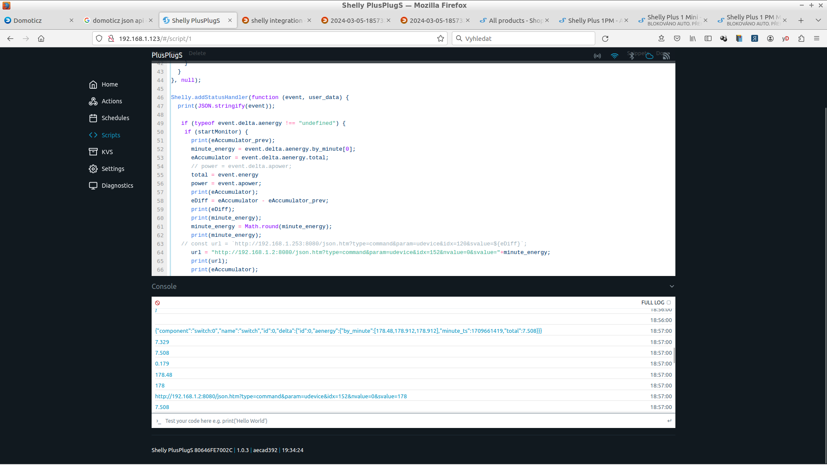The image size is (827, 465).
Task: Click the books bookmark extension icon
Action: 739,39
